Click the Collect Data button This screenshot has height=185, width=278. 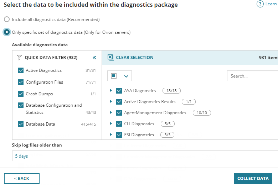[253, 179]
